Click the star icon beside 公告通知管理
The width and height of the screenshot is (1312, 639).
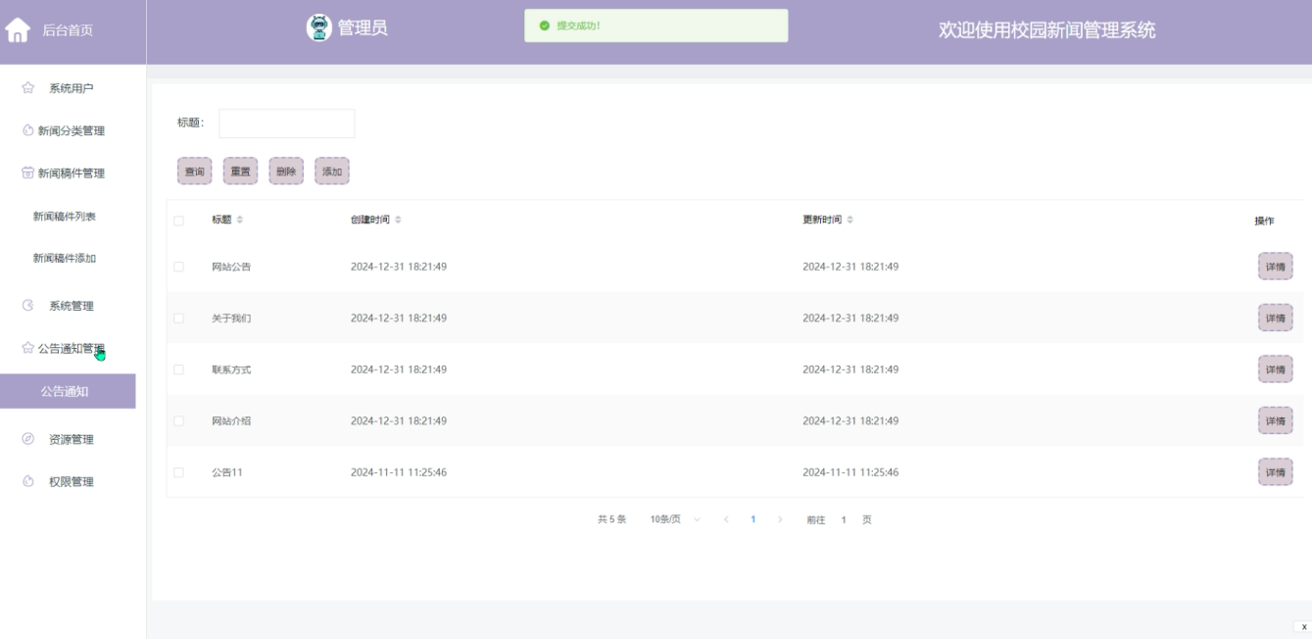click(x=27, y=348)
